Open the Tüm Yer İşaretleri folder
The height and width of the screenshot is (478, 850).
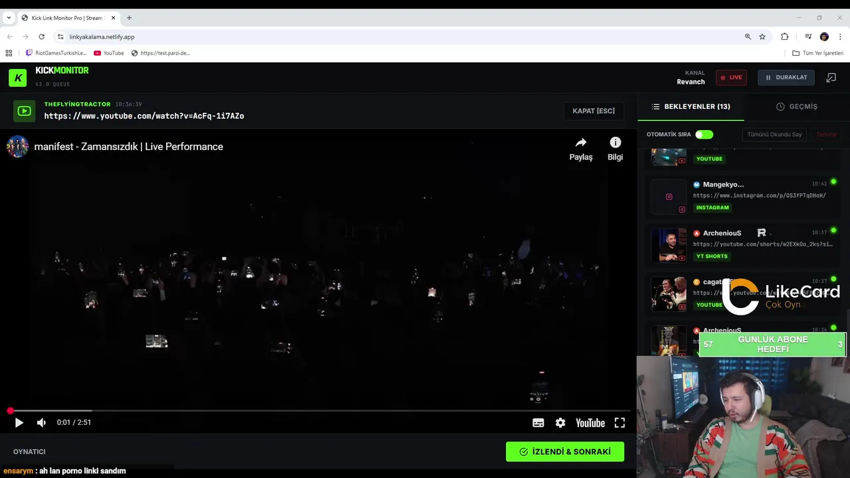tap(818, 53)
